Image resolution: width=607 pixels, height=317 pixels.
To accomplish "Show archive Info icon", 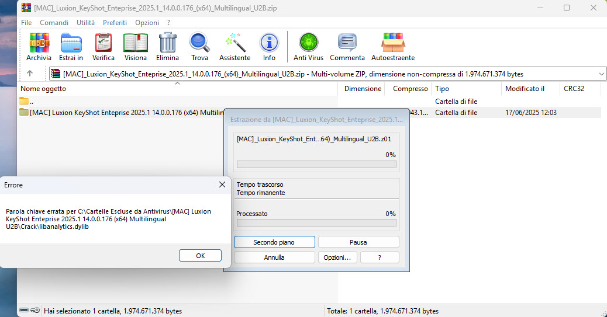I will coord(269,43).
